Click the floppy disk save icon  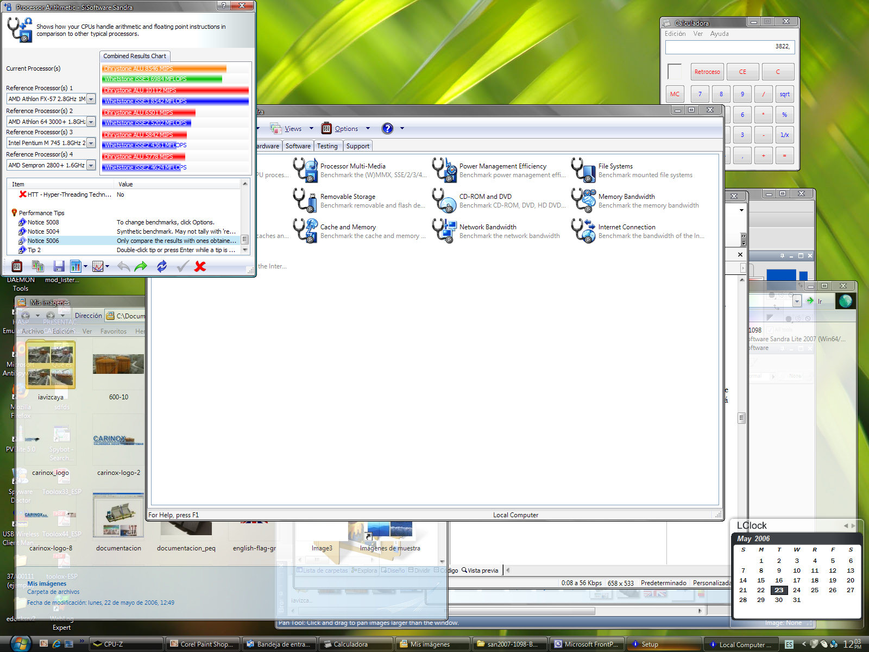click(59, 266)
